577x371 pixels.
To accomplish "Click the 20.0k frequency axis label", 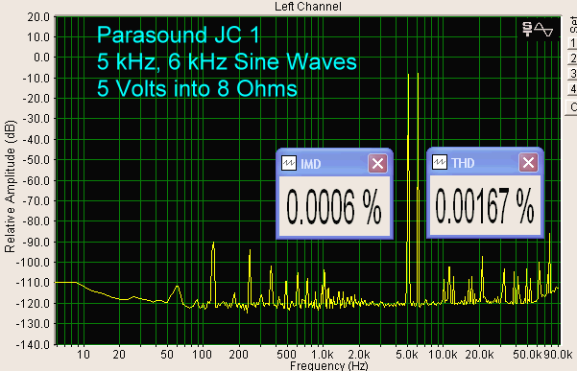I will click(x=479, y=355).
